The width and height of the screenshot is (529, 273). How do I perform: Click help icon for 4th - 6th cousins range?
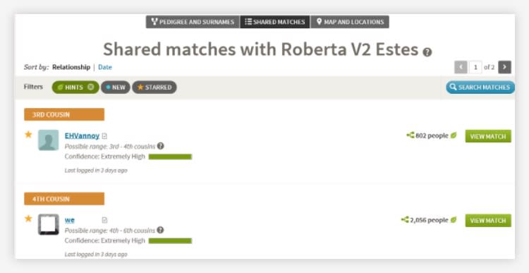[x=160, y=230]
